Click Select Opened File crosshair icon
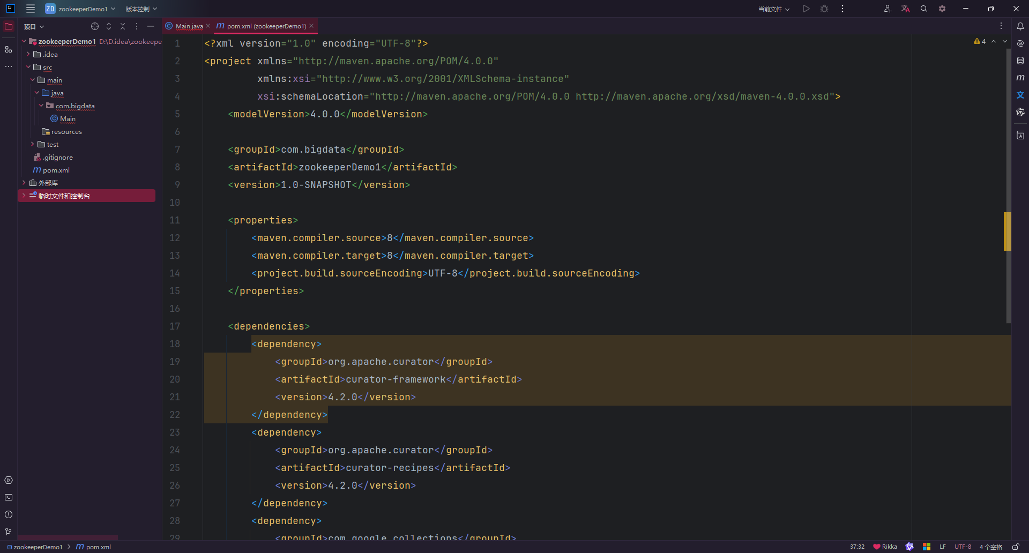Screen dimensions: 1029x553 pyautogui.click(x=95, y=26)
